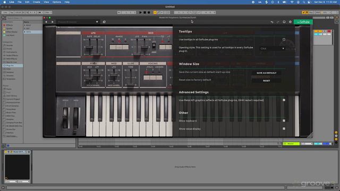Open the Live menu in the menu bar
Image resolution: width=340 pixels, height=191 pixels.
[x=12, y=2]
